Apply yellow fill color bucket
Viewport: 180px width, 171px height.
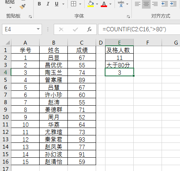tap(91, 4)
